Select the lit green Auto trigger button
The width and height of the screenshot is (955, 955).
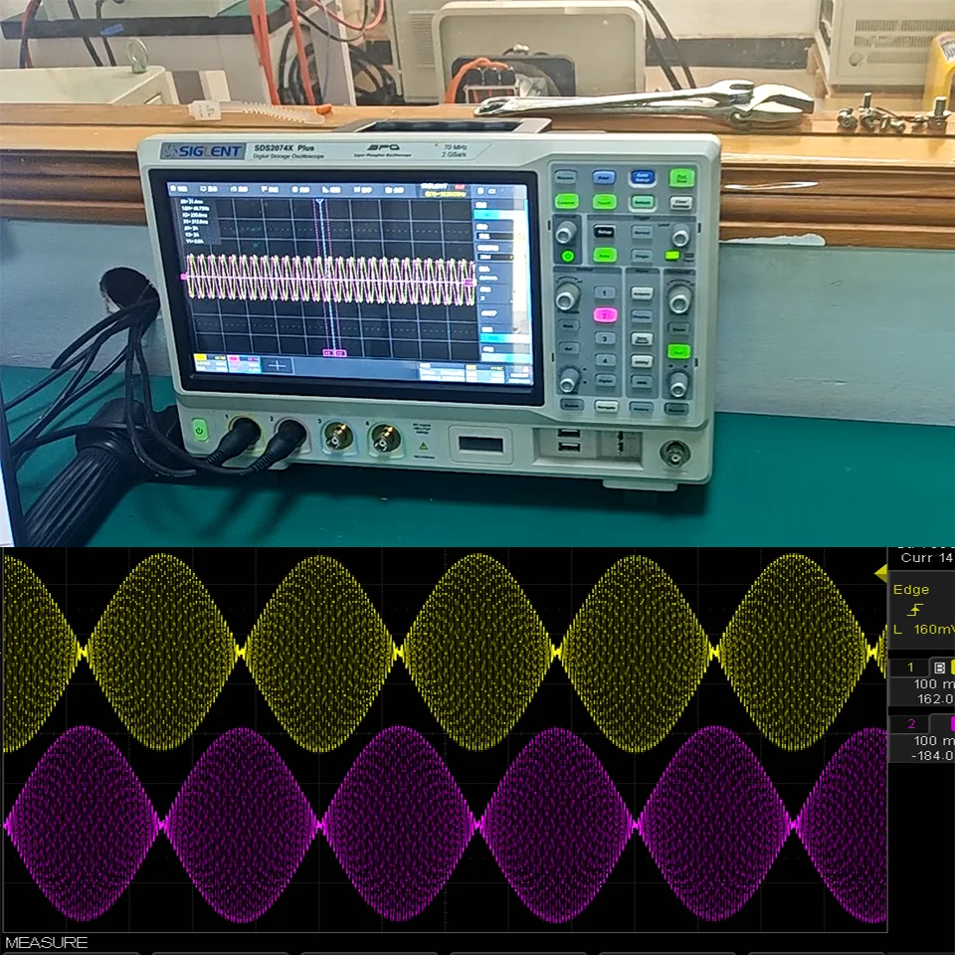pos(604,256)
